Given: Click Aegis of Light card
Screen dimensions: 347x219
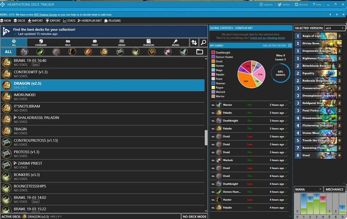Looking at the screenshot, I should click(318, 36).
